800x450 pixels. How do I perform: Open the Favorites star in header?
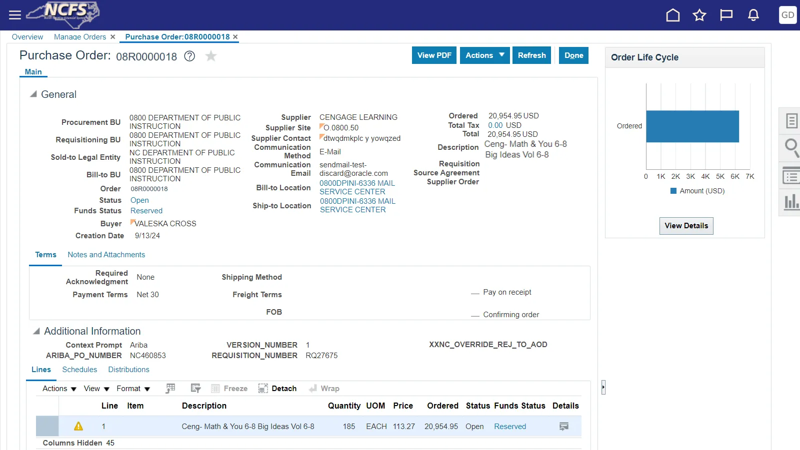(699, 15)
